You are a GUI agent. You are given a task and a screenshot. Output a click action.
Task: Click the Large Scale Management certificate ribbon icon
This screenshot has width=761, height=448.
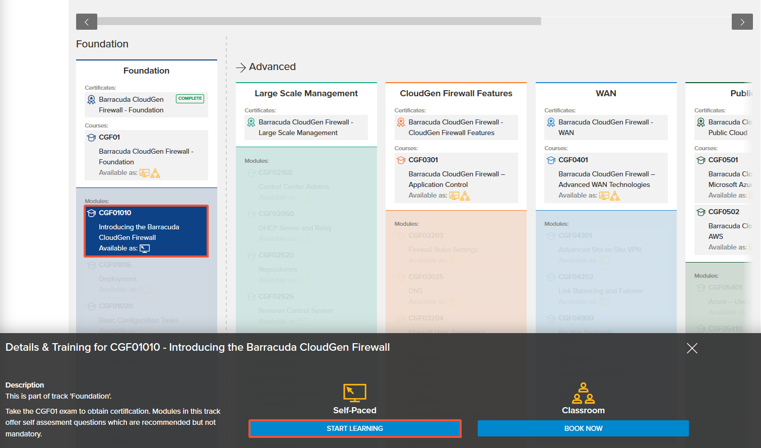pyautogui.click(x=251, y=122)
